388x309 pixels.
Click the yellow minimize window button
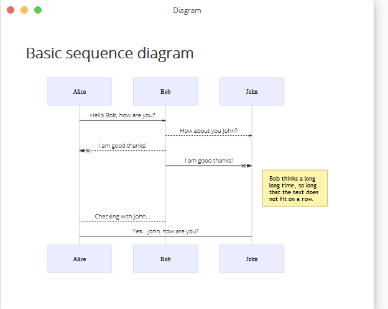tap(24, 10)
